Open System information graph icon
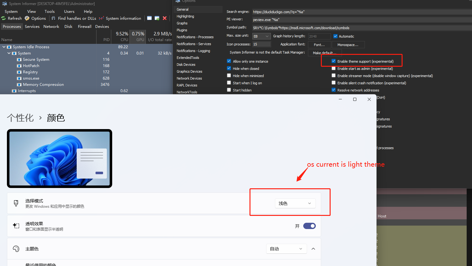This screenshot has width=472, height=266. [x=101, y=18]
